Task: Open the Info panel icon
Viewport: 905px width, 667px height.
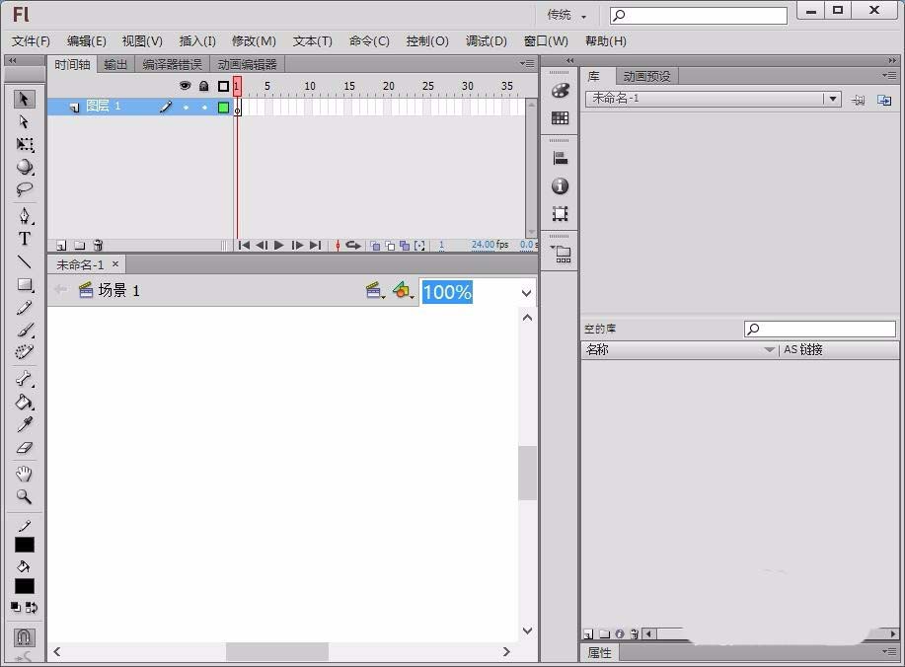Action: [560, 185]
